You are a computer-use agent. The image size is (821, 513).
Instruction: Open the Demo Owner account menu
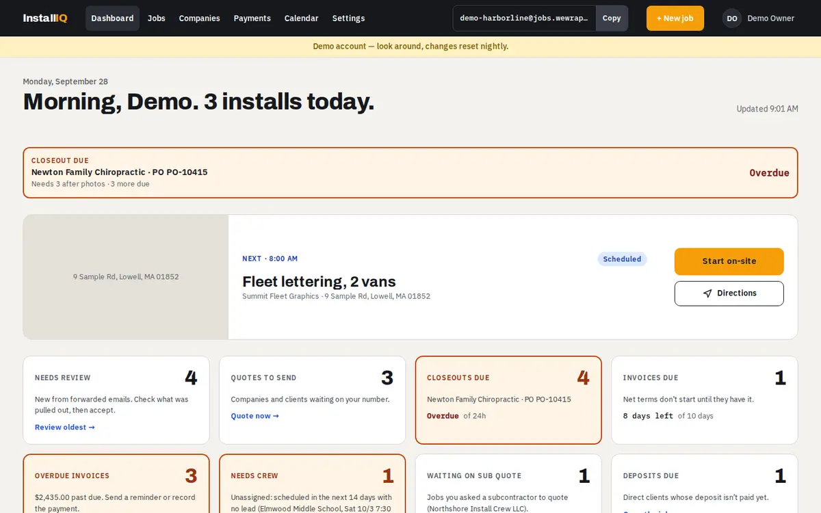[759, 18]
